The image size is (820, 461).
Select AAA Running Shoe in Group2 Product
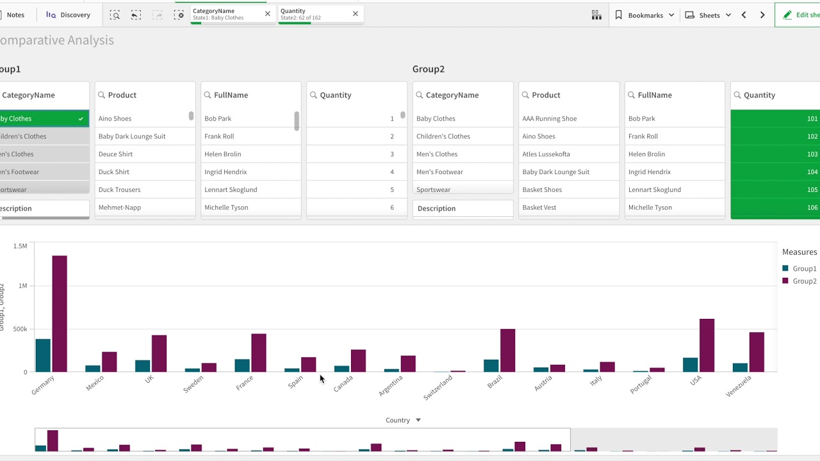tap(569, 118)
